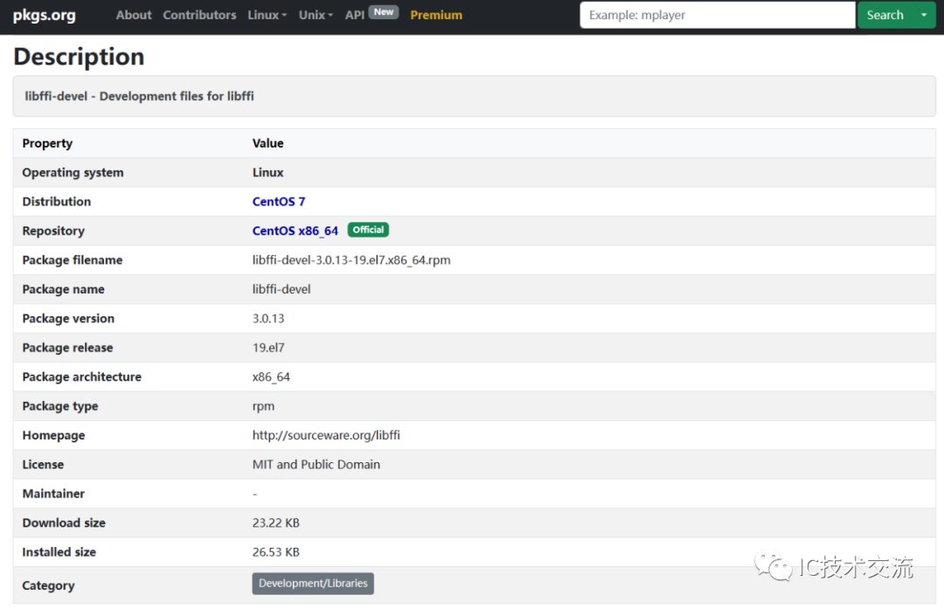Select filename libffi-devel-3.0.13-19.el7.x86_64.rpm
Screen dimensions: 944x609
351,260
